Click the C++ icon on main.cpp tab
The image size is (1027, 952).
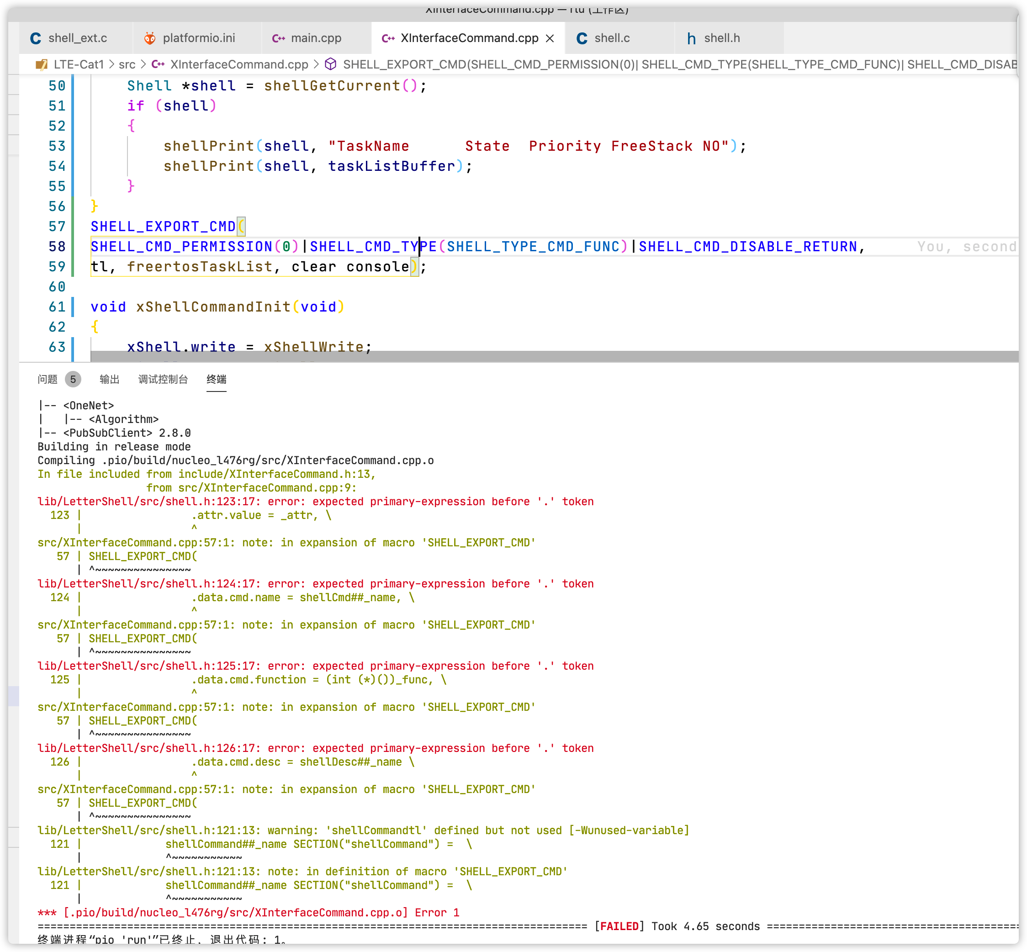278,37
